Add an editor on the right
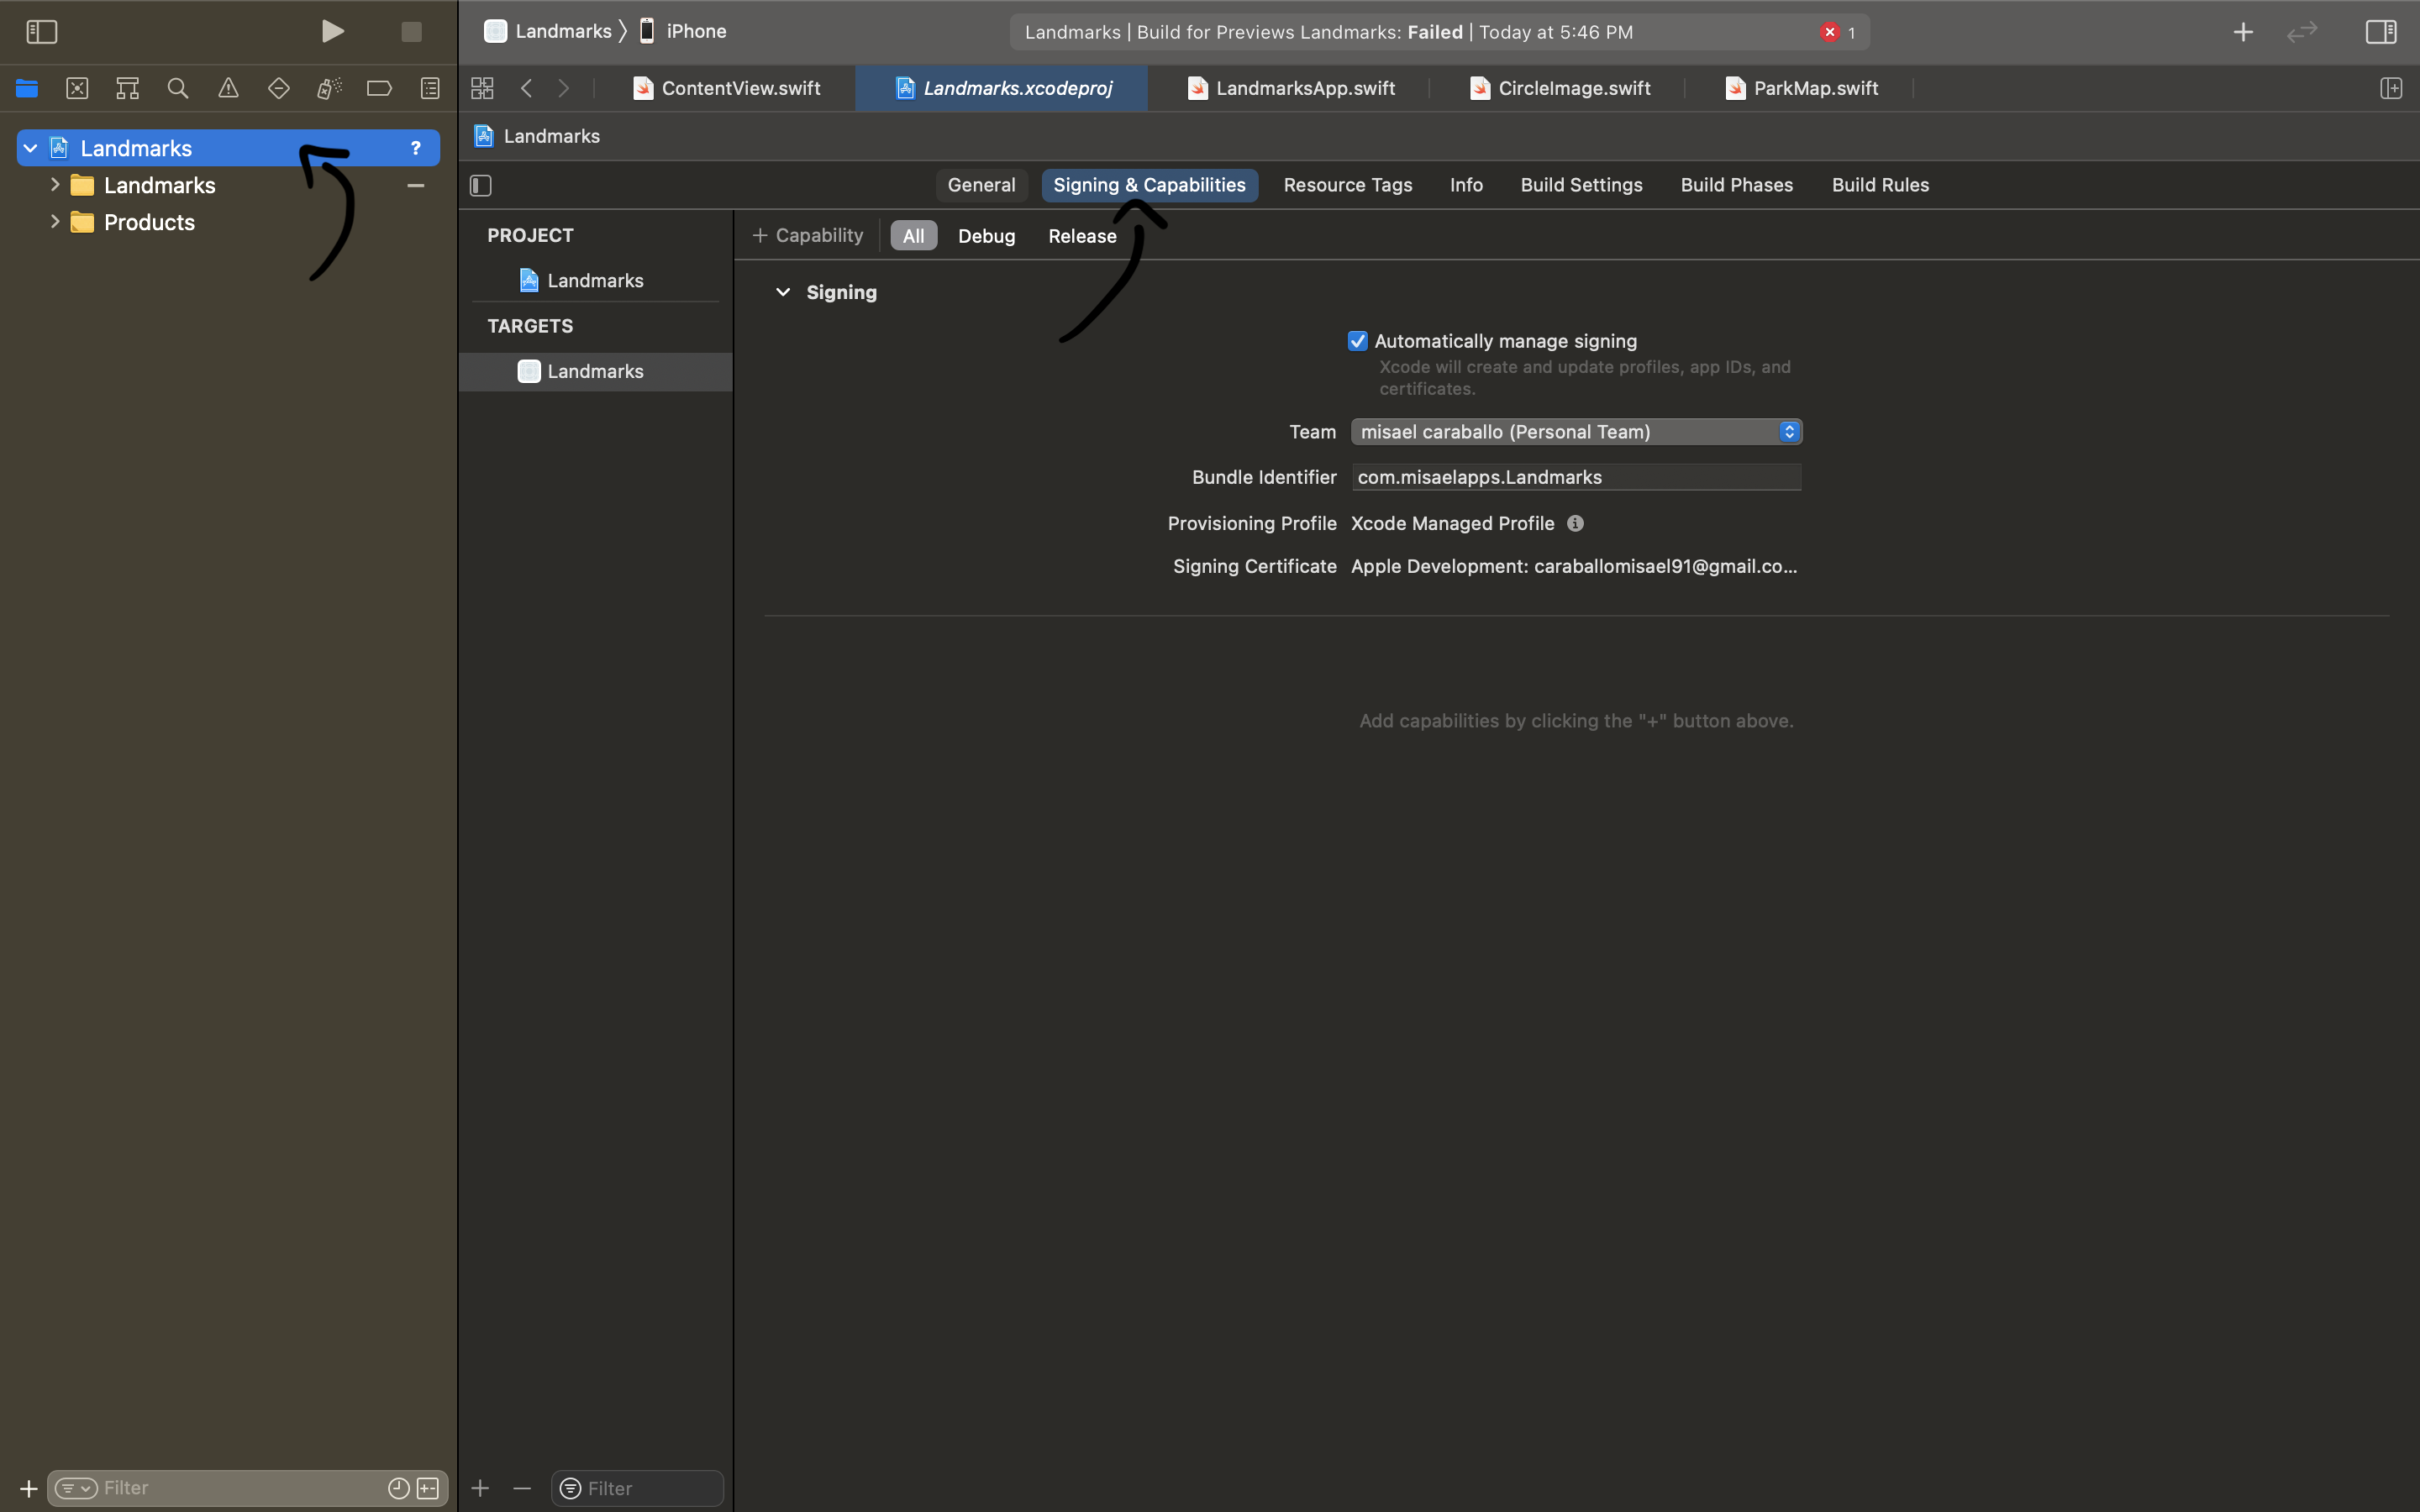This screenshot has width=2420, height=1512. click(x=2391, y=88)
